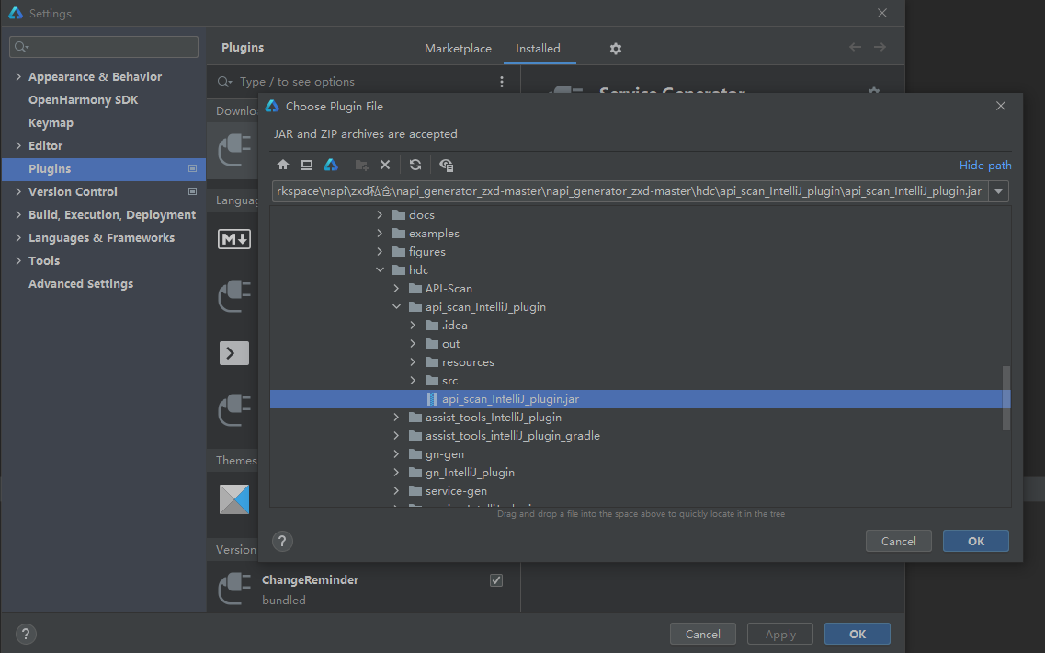Click the plugin search field
This screenshot has width=1045, height=653.
(357, 81)
